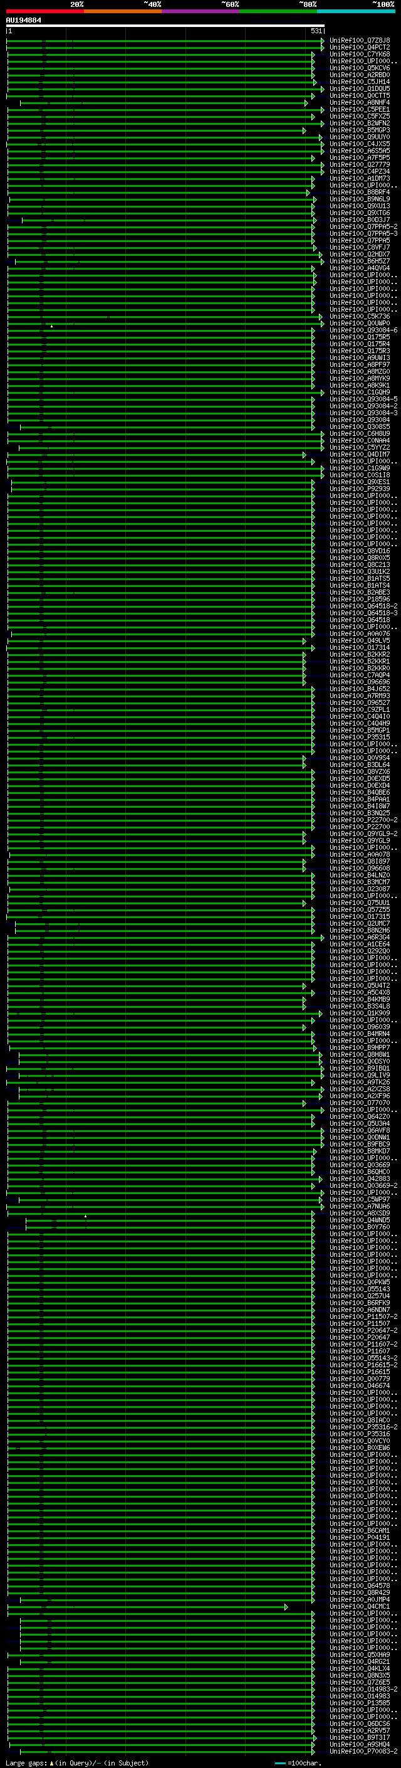Select hit UniRef100_B8MKD7
The height and width of the screenshot is (1768, 401).
click(x=360, y=1151)
